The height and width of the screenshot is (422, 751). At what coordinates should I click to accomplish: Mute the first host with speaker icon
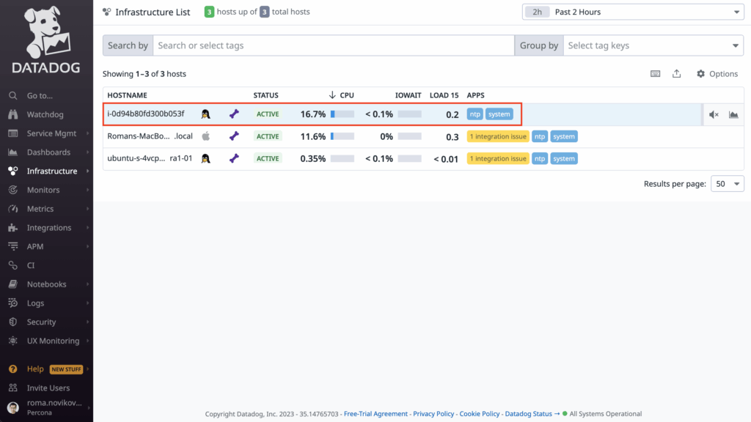click(714, 114)
